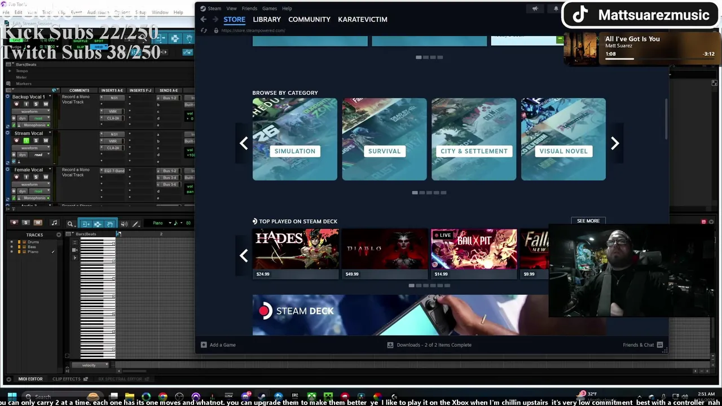Switch to the COMMUNITY tab
This screenshot has height=406, width=722.
click(309, 19)
